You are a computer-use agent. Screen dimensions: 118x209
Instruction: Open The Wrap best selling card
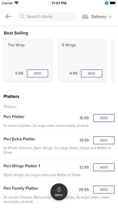coord(28,60)
